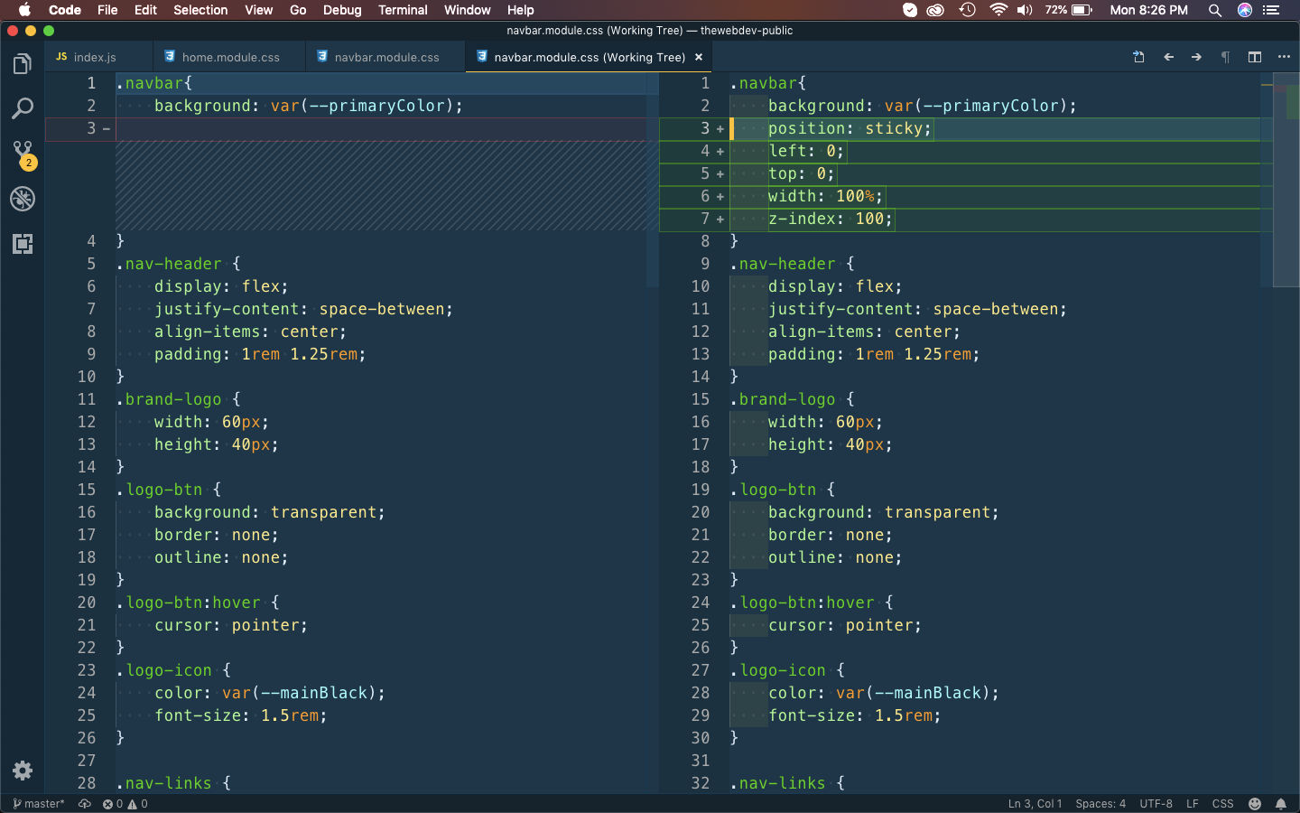Open Go menu

click(298, 10)
